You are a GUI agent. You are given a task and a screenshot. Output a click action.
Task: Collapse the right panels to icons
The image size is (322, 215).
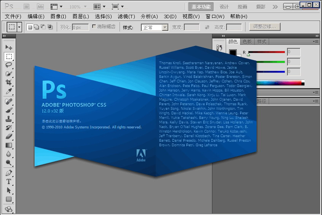(317, 36)
